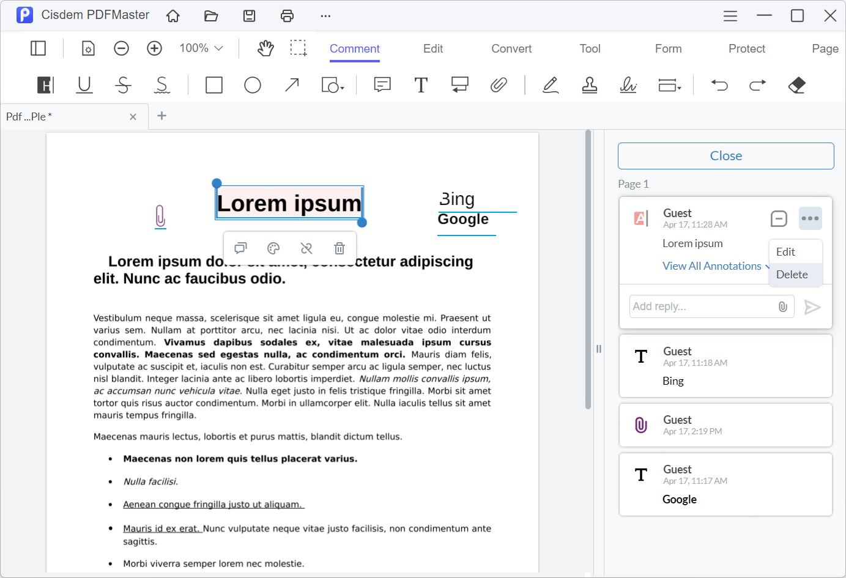This screenshot has width=846, height=578.
Task: Select the Text box T tool
Action: (421, 85)
